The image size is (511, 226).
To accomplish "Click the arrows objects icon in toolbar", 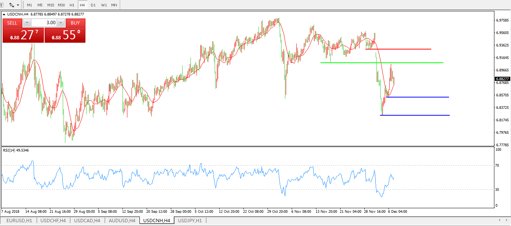I will pyautogui.click(x=12, y=5).
